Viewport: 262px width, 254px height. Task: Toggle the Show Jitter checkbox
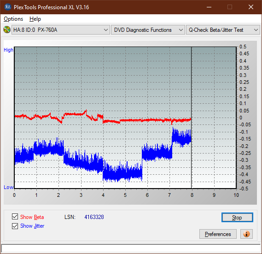pyautogui.click(x=15, y=226)
